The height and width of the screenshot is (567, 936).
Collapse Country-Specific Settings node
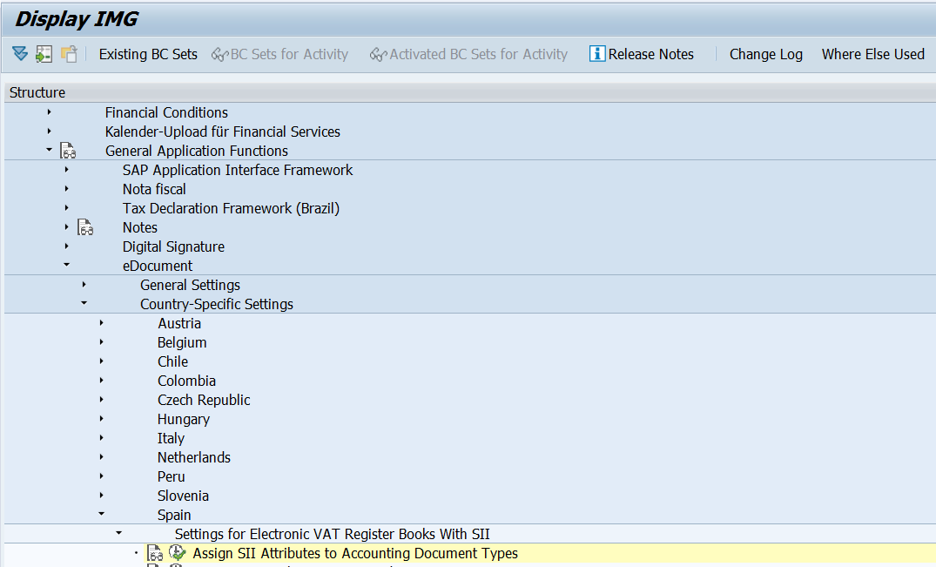coord(84,302)
